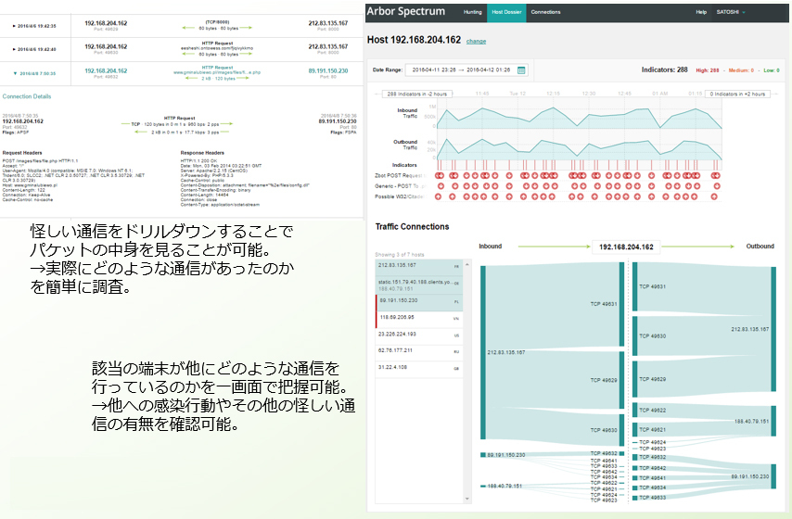This screenshot has width=792, height=519.
Task: Click the center 192.168.204.162 node box
Action: point(626,247)
